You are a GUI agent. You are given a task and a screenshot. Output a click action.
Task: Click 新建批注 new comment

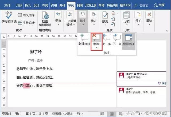pos(84,40)
